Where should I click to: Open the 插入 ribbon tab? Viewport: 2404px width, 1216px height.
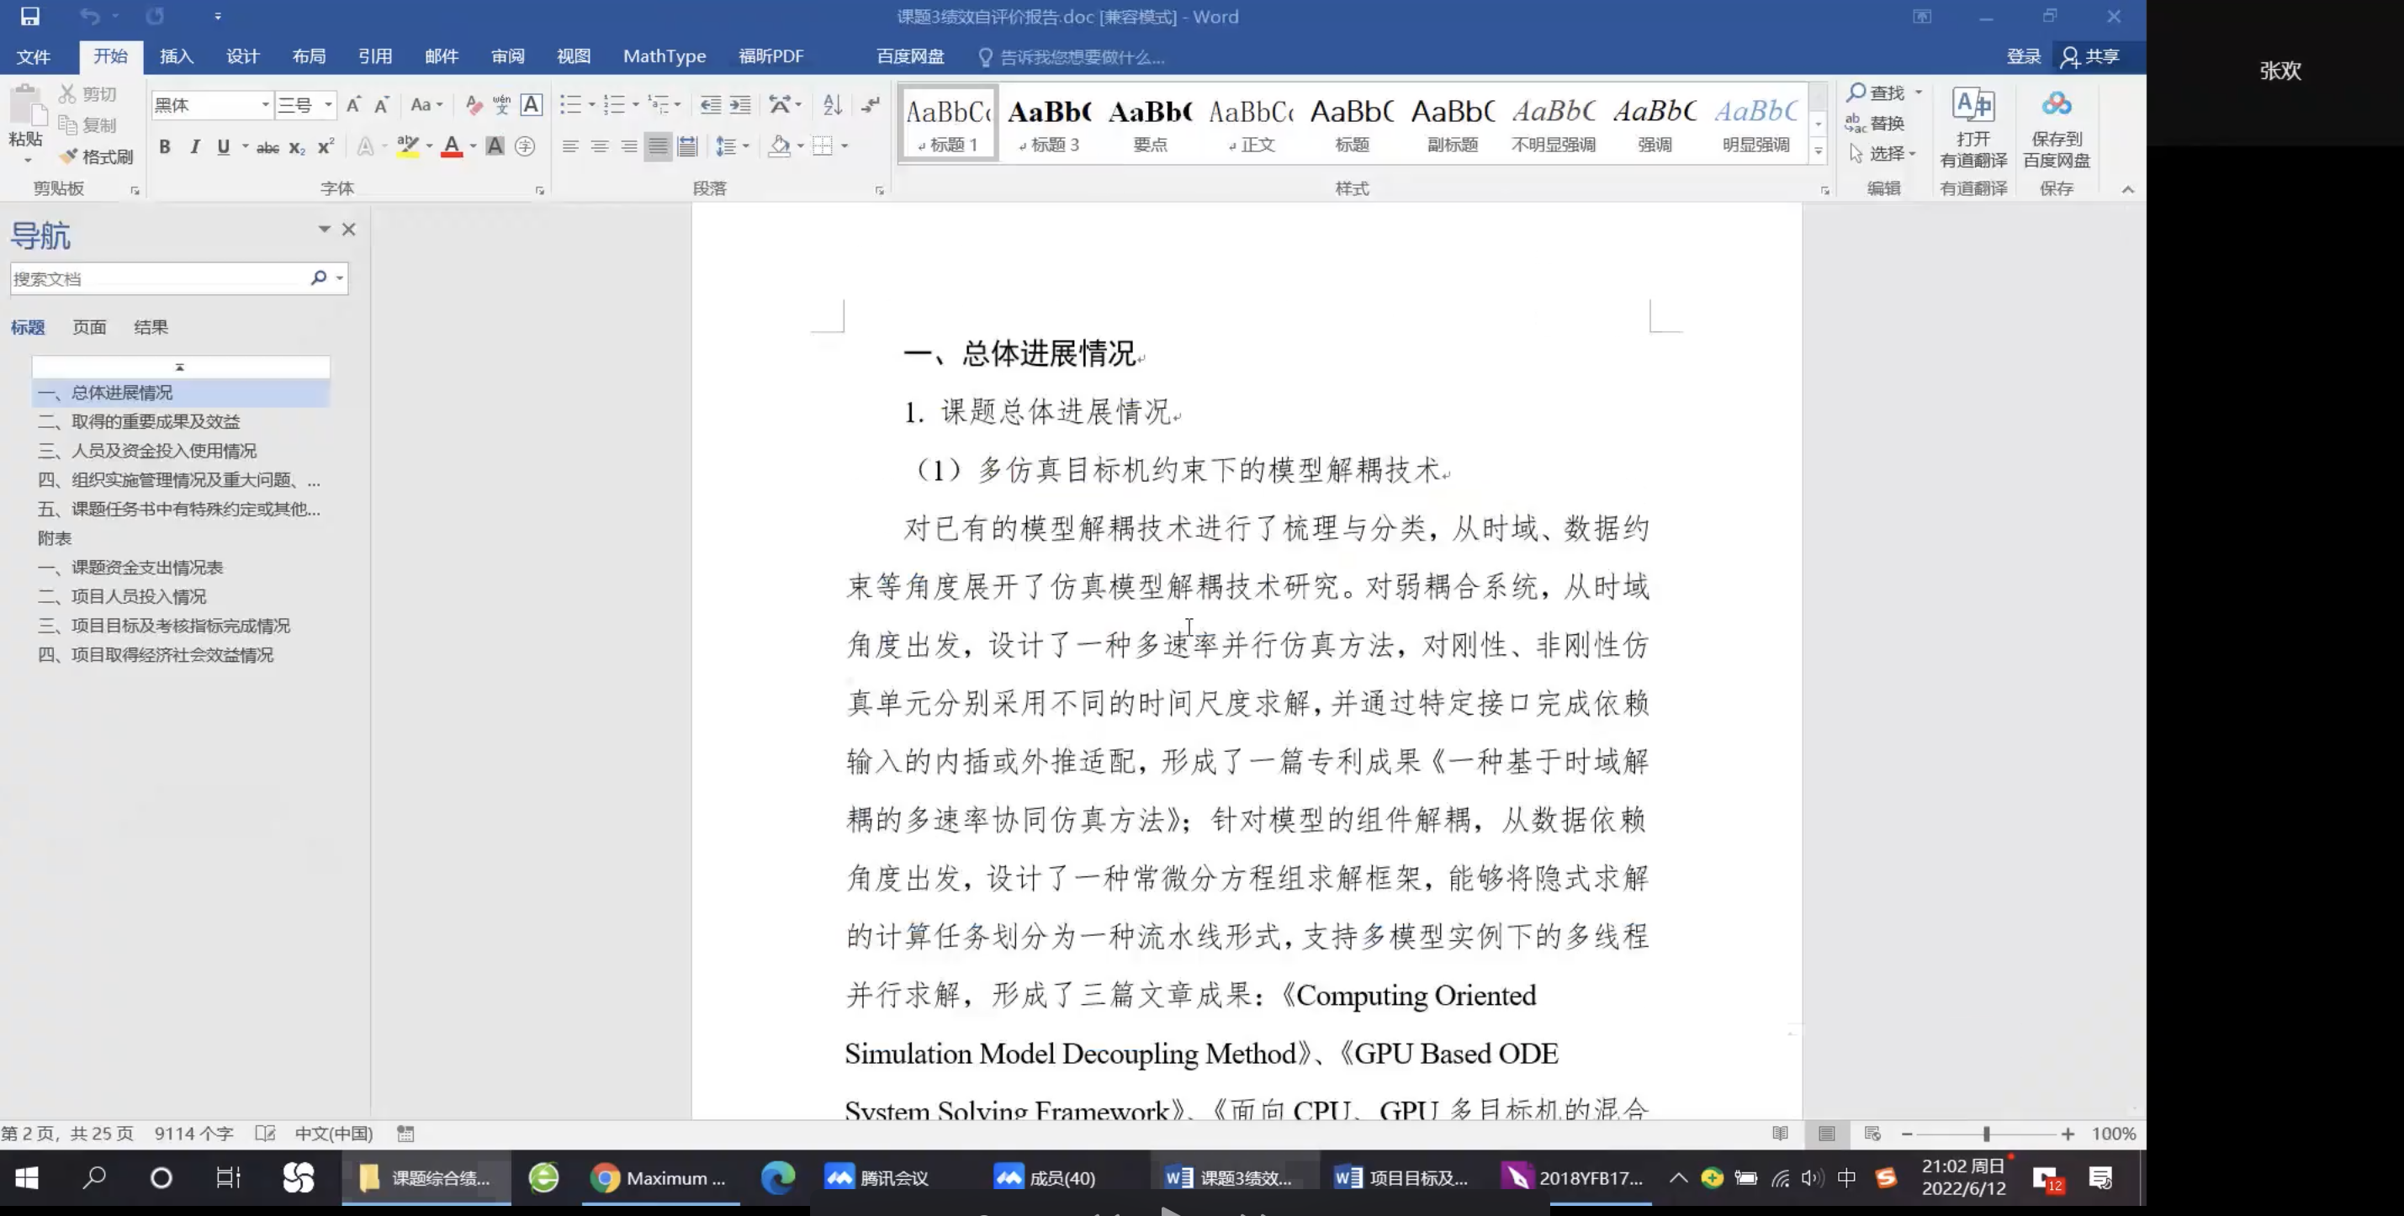(176, 56)
